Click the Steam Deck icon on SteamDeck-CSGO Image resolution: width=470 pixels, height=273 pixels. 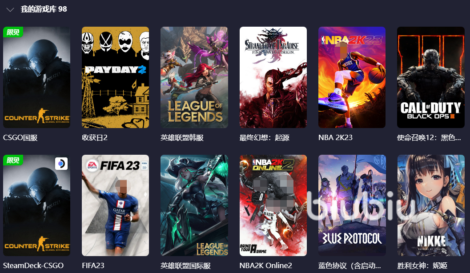pos(61,164)
